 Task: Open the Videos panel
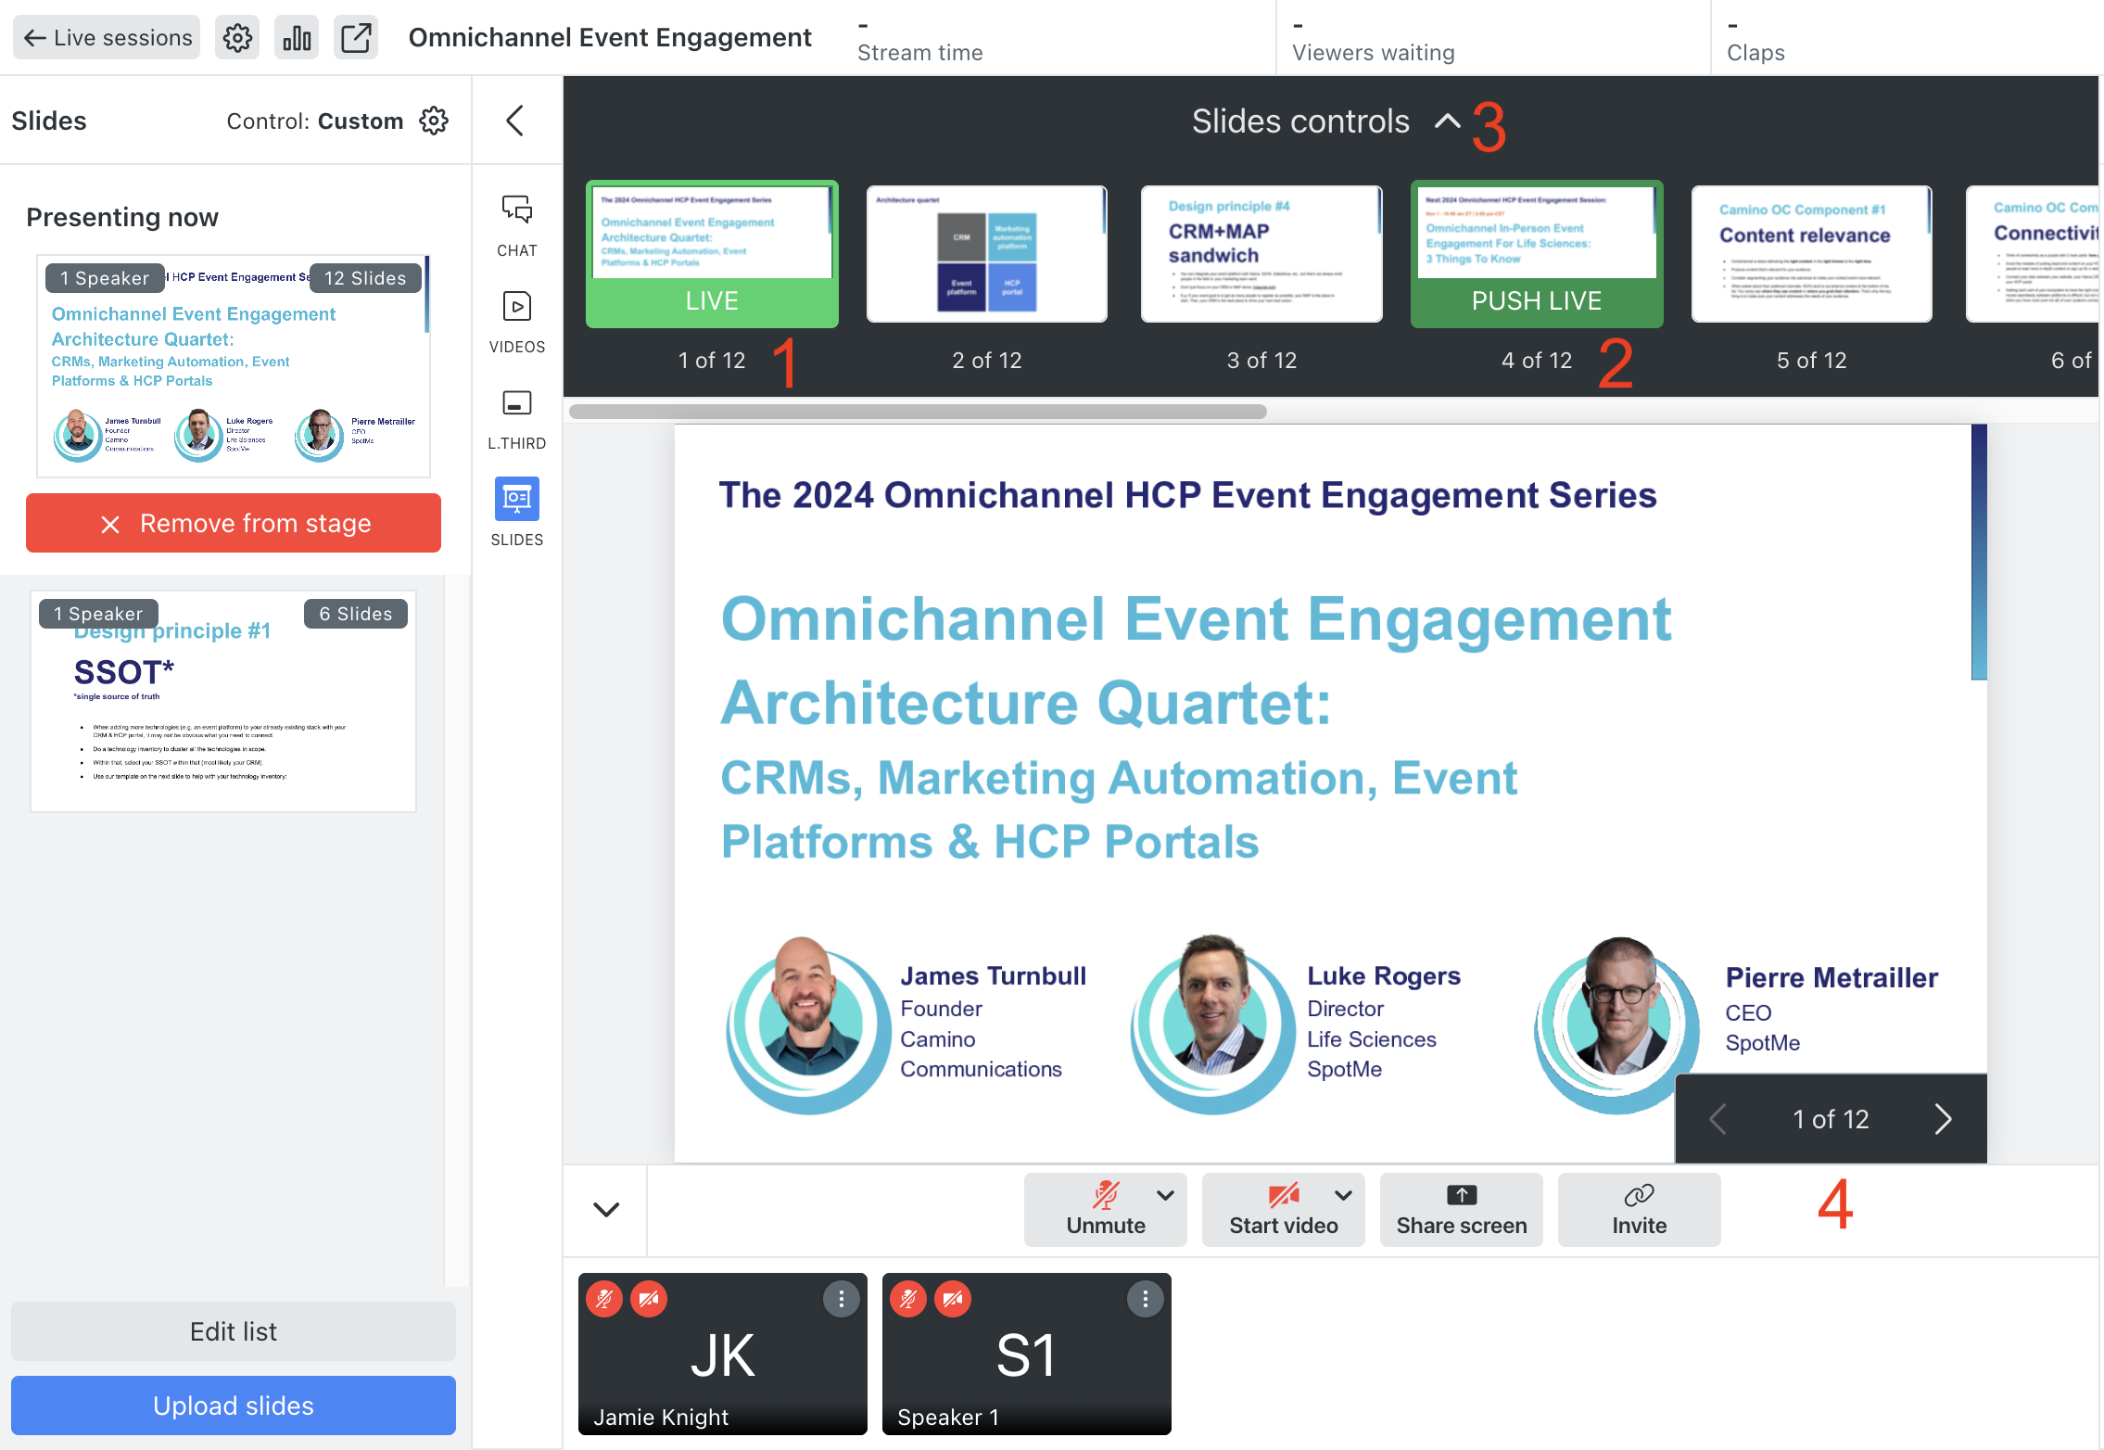coord(517,322)
